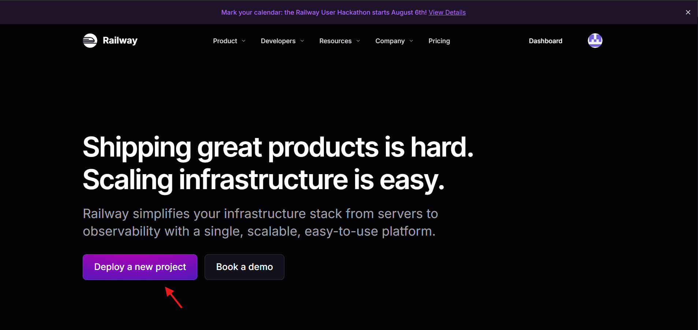Click the Book a demo button
Image resolution: width=698 pixels, height=330 pixels.
[244, 267]
